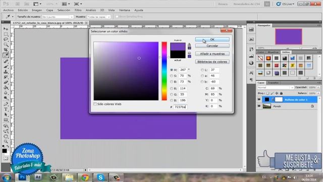
Task: Select the Move tool
Action: (6, 29)
